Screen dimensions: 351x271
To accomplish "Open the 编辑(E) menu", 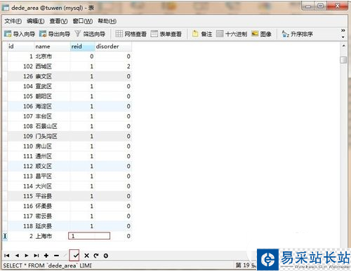I will (x=35, y=21).
